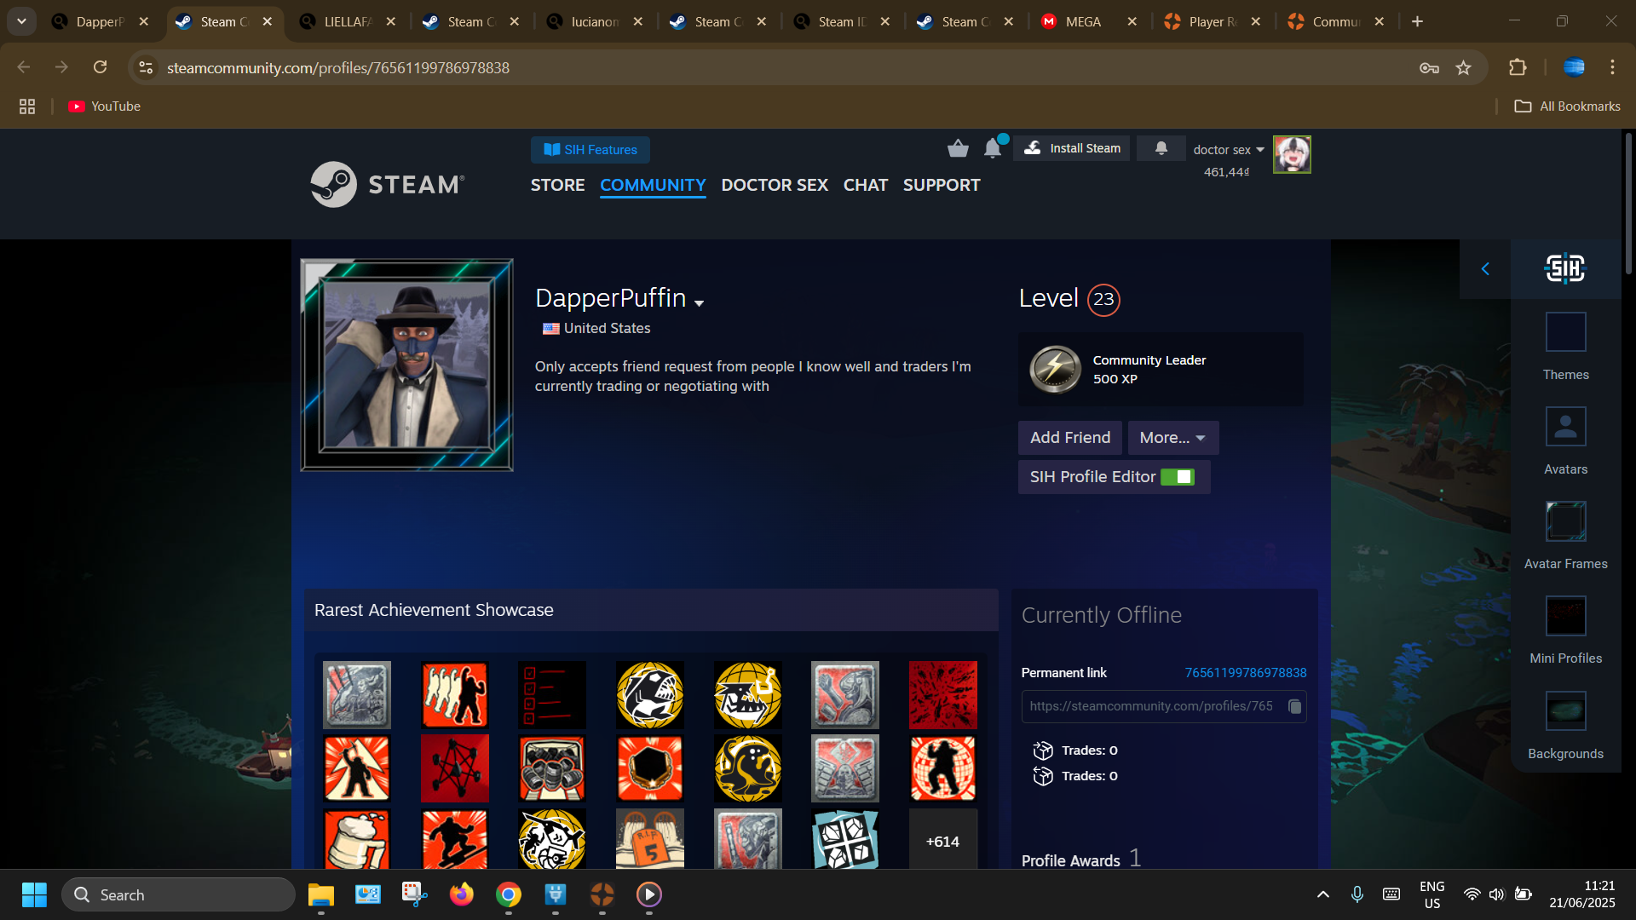
Task: Click the first rarest achievement icon
Action: (357, 695)
